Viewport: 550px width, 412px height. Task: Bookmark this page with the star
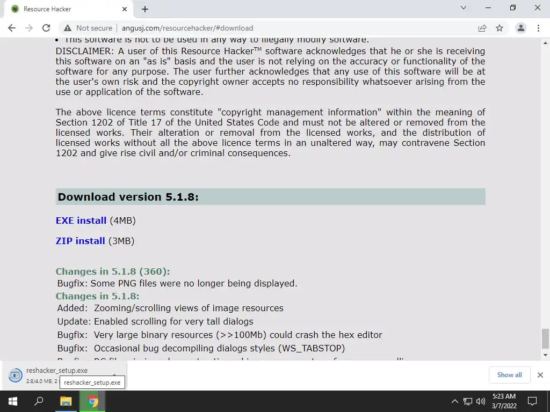(x=500, y=28)
